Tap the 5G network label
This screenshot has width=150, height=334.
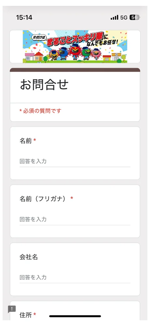[x=124, y=18]
